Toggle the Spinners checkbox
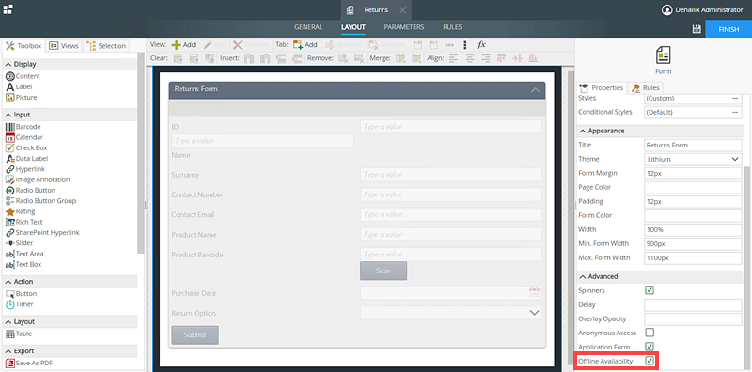Screen dimensions: 752x372 650,290
